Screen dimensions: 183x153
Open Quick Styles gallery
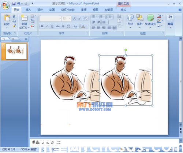(x=150, y=18)
